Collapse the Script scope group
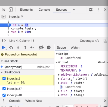Screen dimensions: 108x107 (57, 54)
